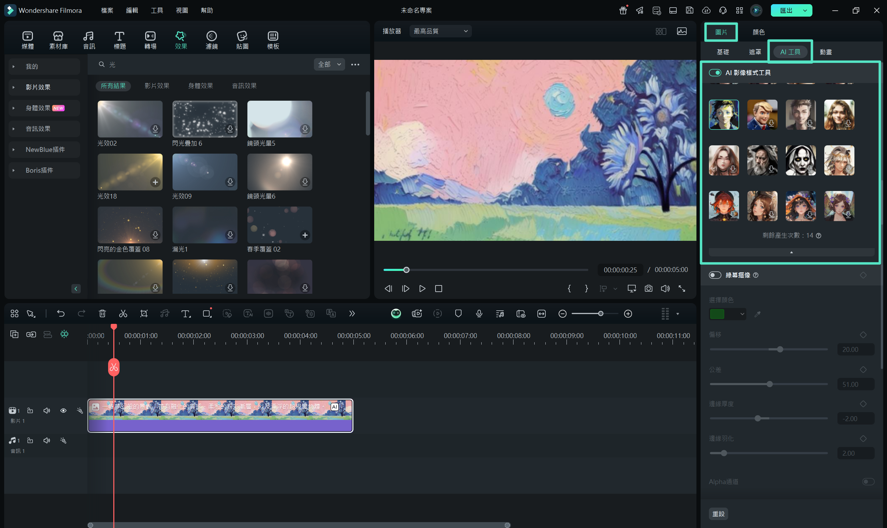Open the gift icon in title bar
887x528 pixels.
click(623, 10)
